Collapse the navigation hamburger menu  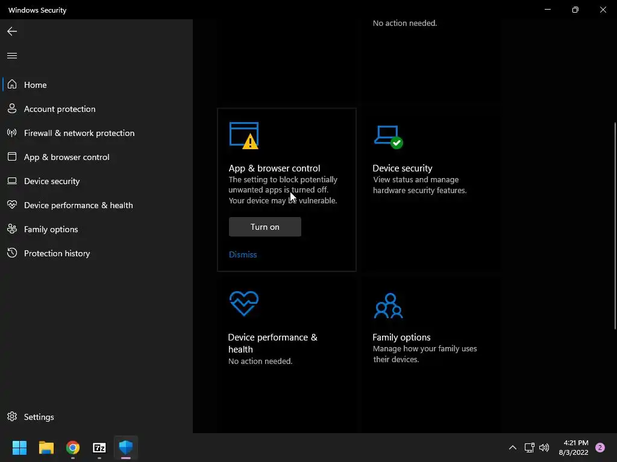pos(12,55)
